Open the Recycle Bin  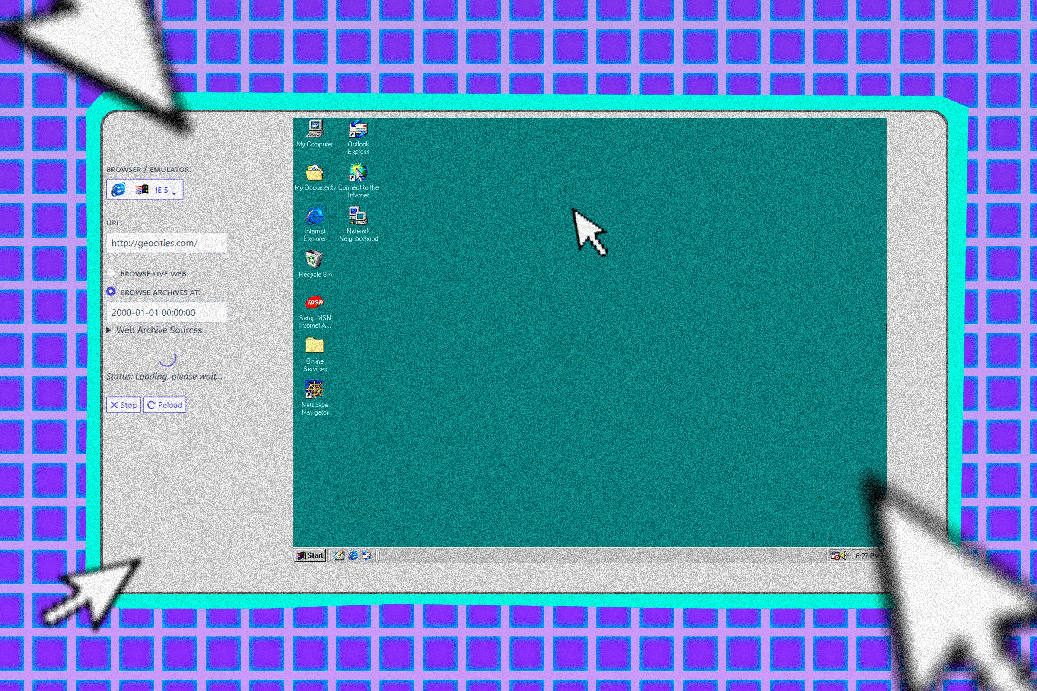314,259
